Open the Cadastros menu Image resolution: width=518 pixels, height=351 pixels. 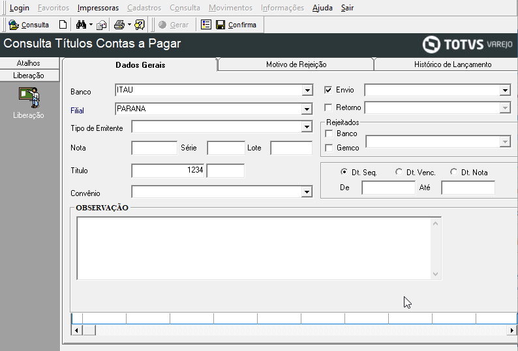point(144,8)
